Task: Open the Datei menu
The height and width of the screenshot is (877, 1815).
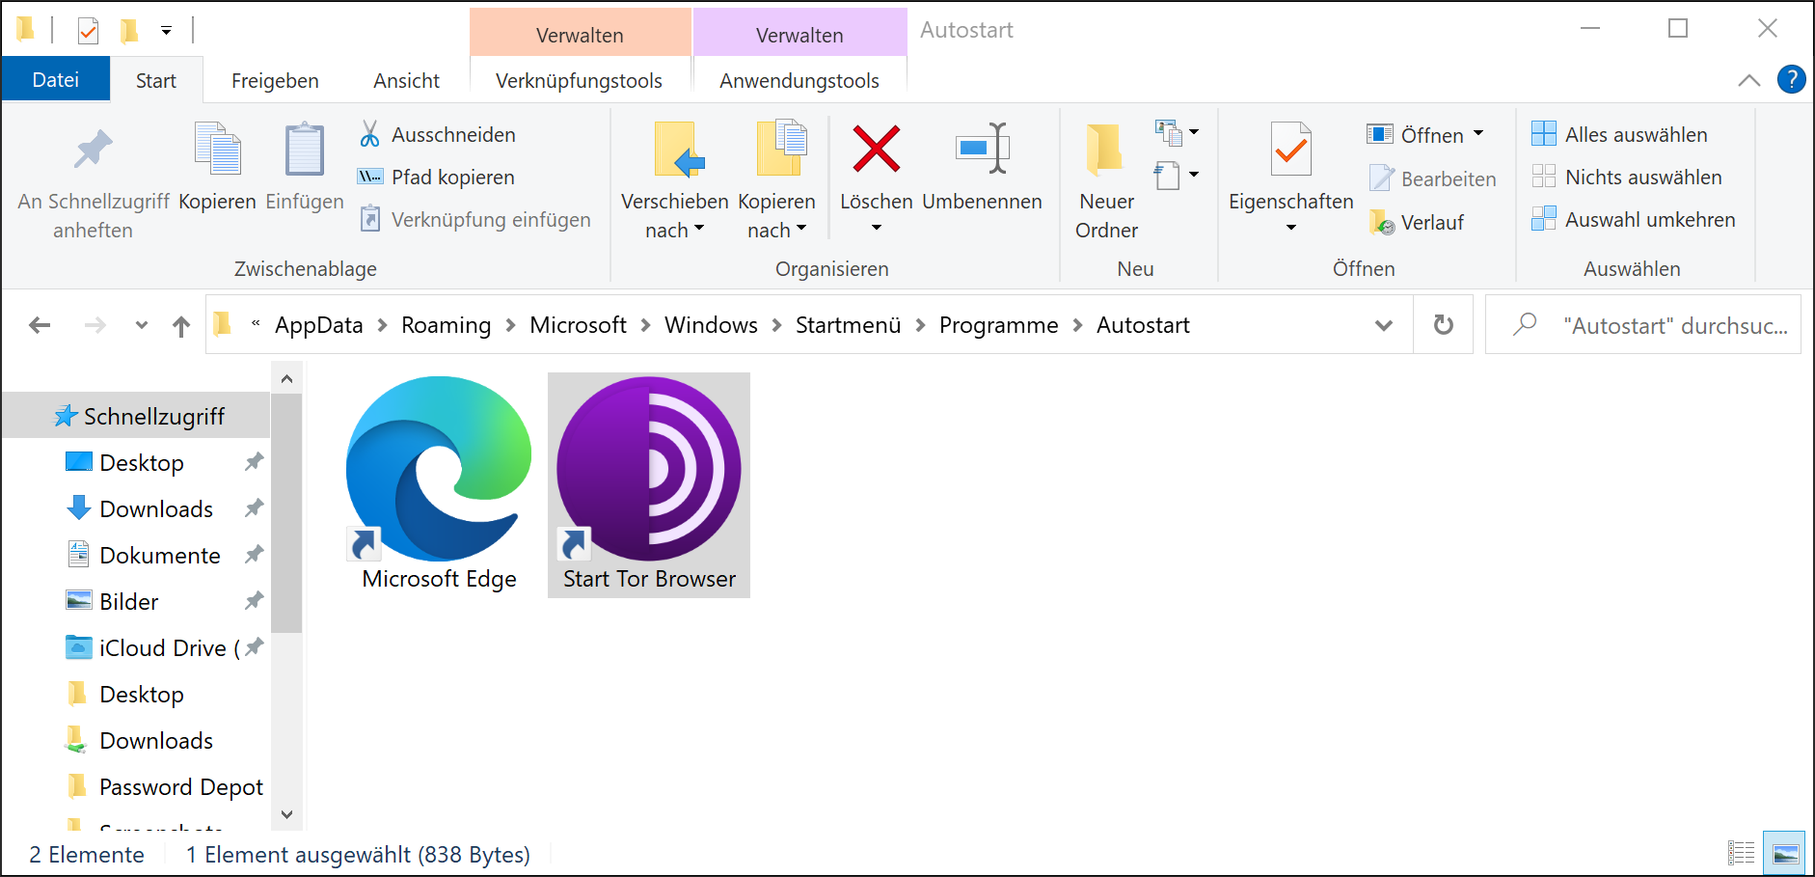Action: [x=56, y=80]
